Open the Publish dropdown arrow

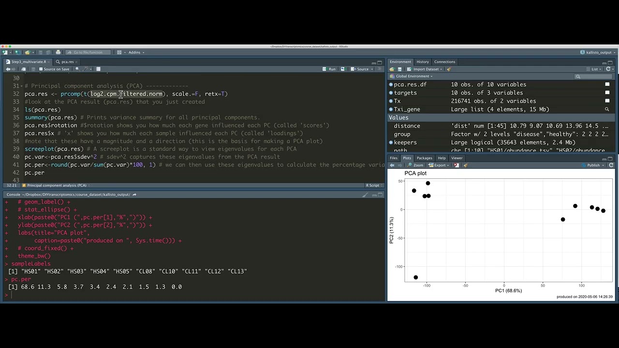(603, 165)
